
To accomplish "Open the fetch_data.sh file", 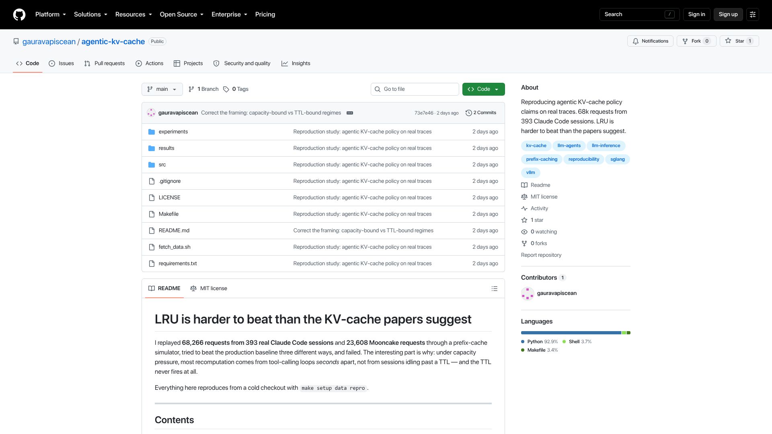I will coord(175,247).
